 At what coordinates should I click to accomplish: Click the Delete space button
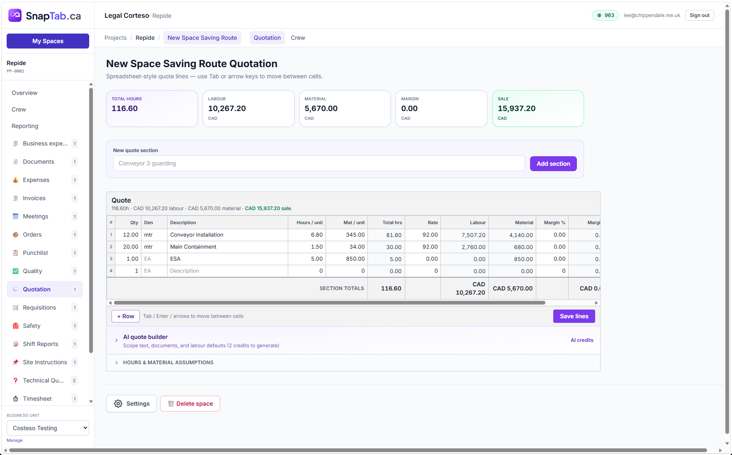(x=190, y=404)
